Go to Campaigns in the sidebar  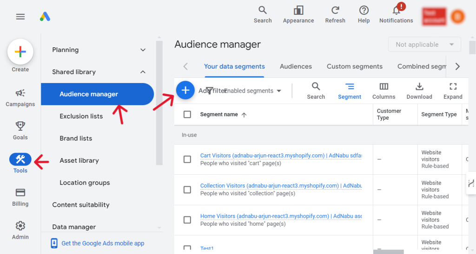[x=20, y=98]
